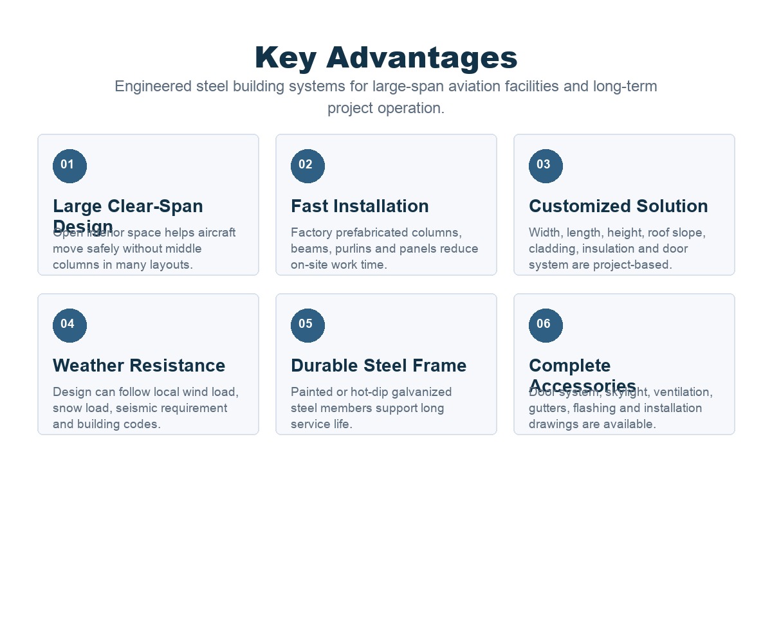The width and height of the screenshot is (772, 630).
Task: Click the 06 number badge
Action: coord(546,325)
